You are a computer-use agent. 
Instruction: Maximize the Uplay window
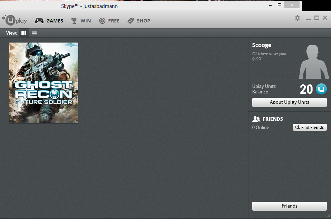[316, 18]
